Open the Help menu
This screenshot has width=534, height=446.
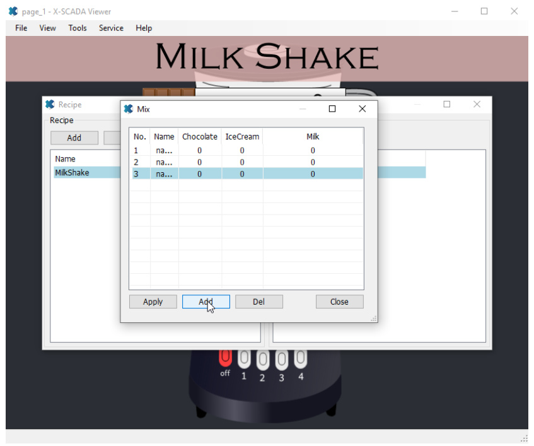pos(144,28)
